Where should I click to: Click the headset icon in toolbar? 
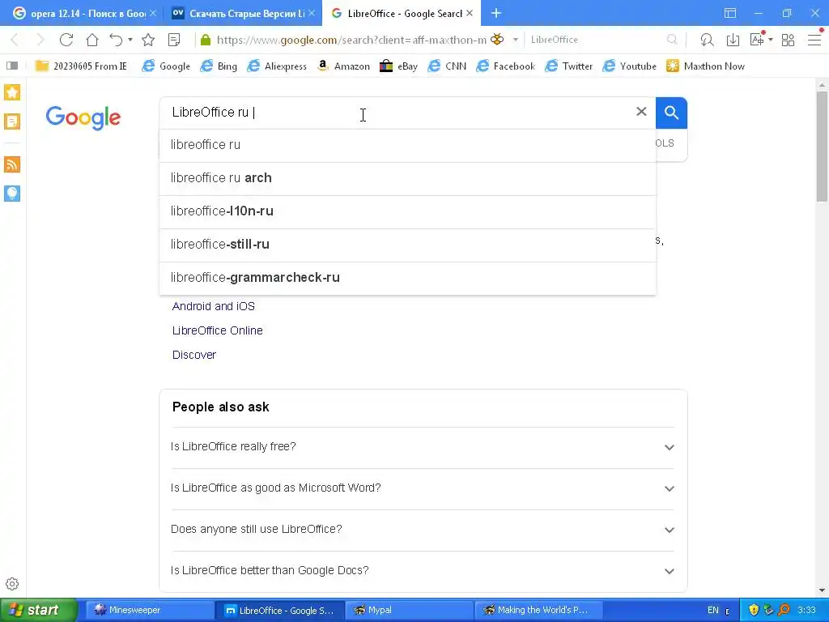pyautogui.click(x=707, y=40)
